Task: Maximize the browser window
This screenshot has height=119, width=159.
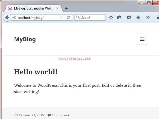Action: tap(149, 3)
